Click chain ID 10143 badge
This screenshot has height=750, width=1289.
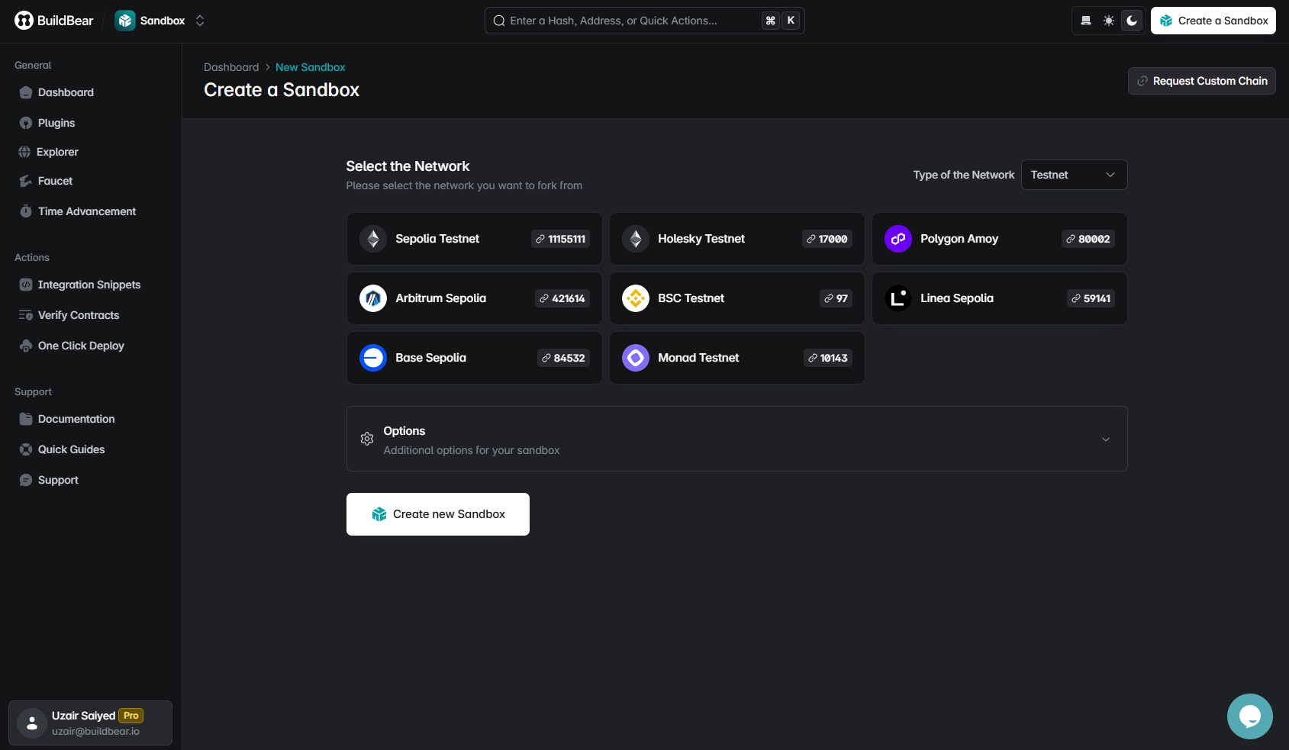(827, 358)
